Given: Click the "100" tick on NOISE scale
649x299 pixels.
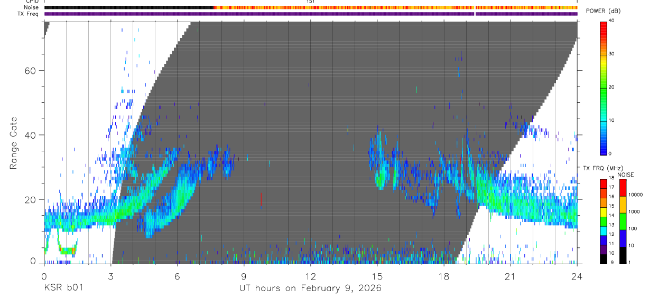Looking at the screenshot, I should point(633,228).
